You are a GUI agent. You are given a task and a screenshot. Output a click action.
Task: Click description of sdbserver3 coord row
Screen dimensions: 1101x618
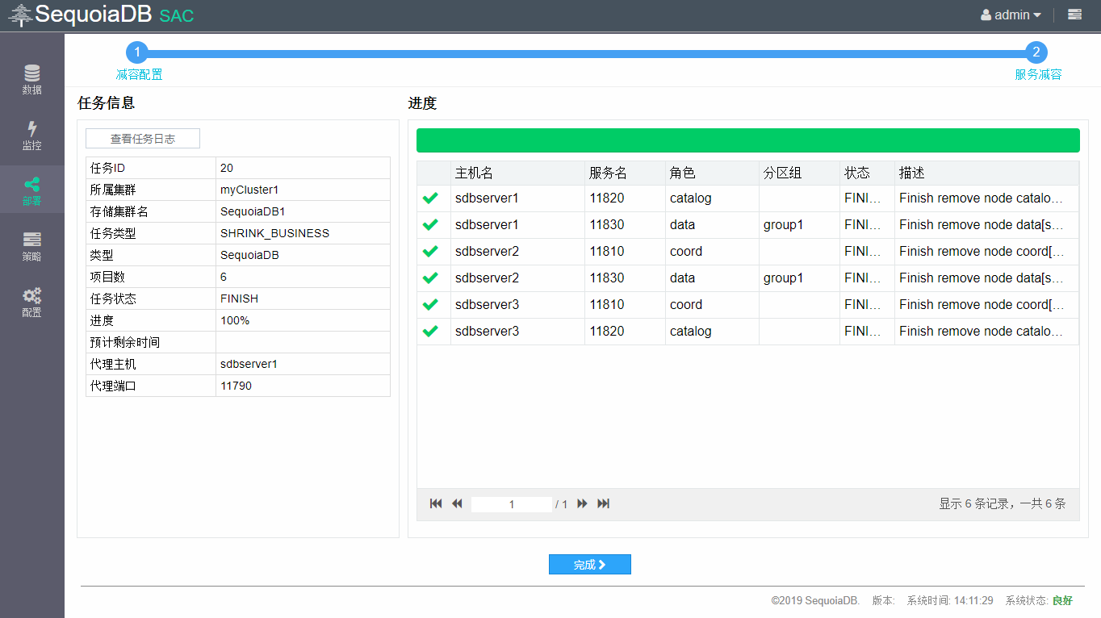pyautogui.click(x=982, y=304)
